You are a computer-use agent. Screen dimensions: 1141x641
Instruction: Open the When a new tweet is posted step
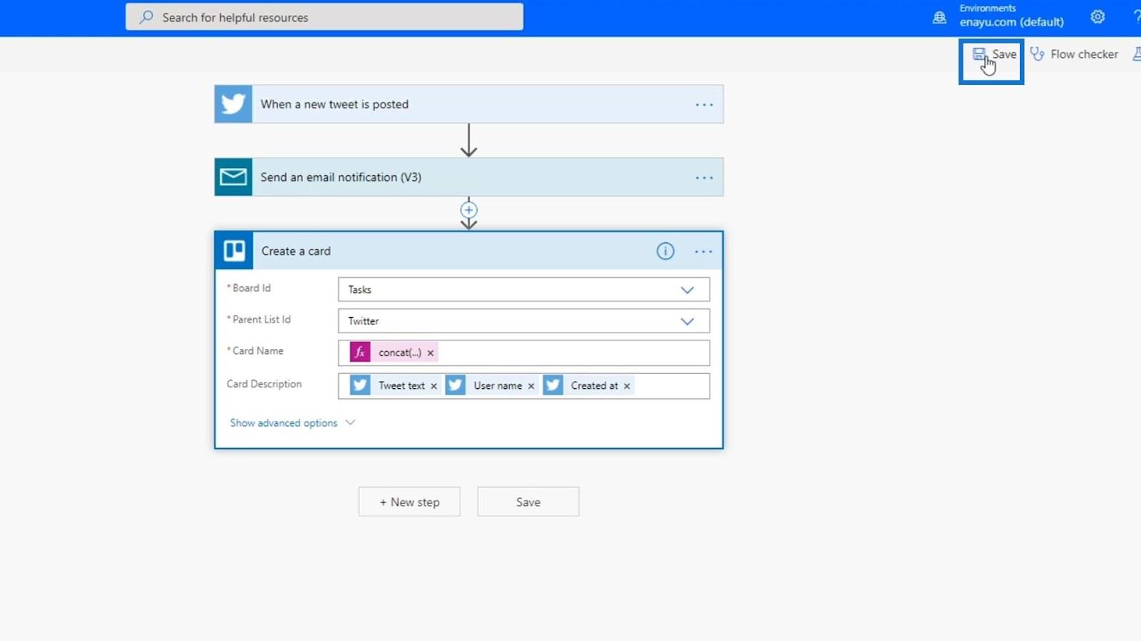coord(469,104)
